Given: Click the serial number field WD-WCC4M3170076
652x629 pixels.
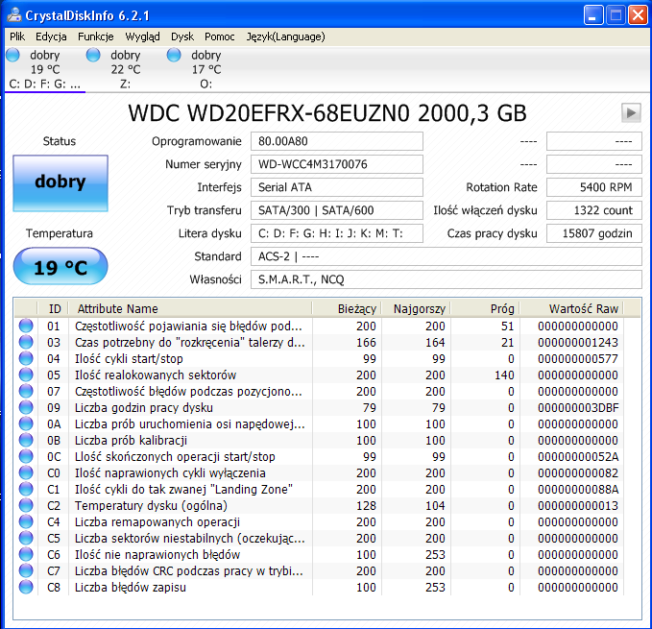Looking at the screenshot, I should click(337, 164).
